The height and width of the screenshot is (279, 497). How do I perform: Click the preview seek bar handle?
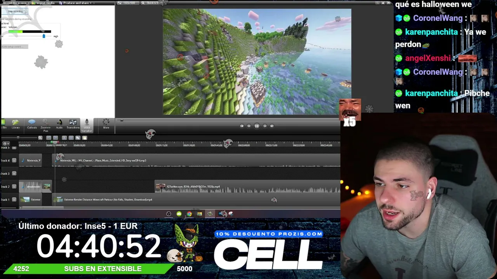click(x=122, y=121)
